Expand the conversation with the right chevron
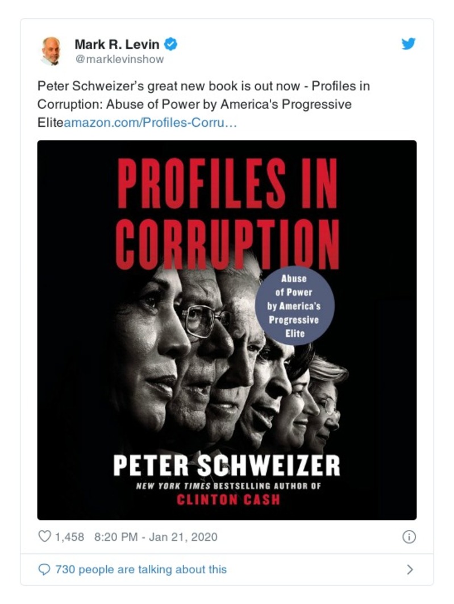This screenshot has height=604, width=454. point(410,569)
